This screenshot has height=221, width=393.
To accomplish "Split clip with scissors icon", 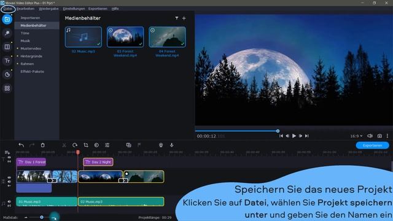I will [64, 145].
